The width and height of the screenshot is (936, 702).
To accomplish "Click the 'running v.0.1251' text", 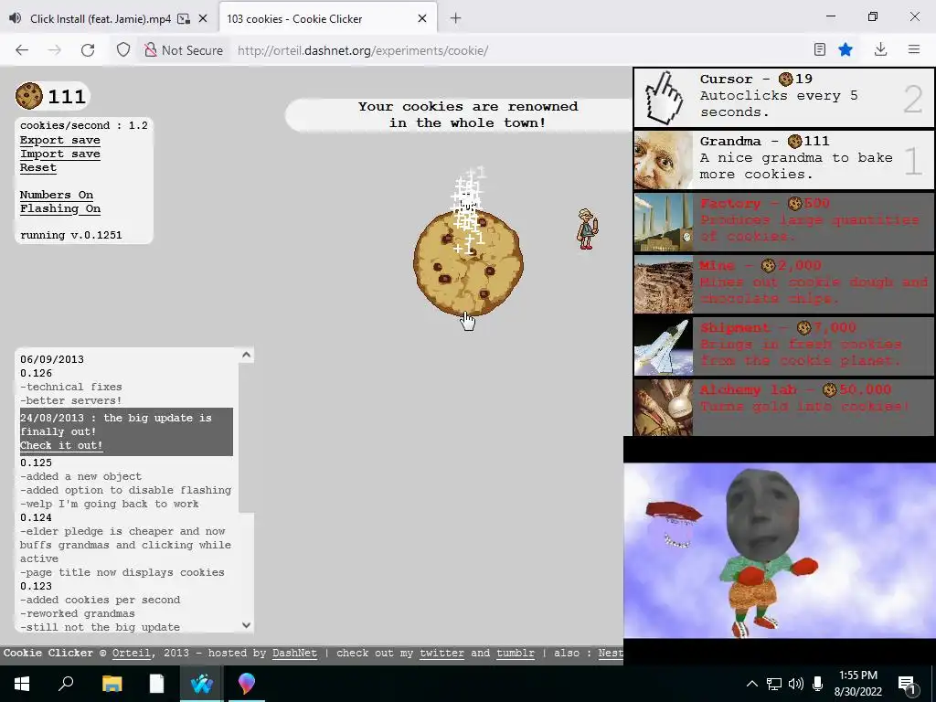I will click(71, 235).
